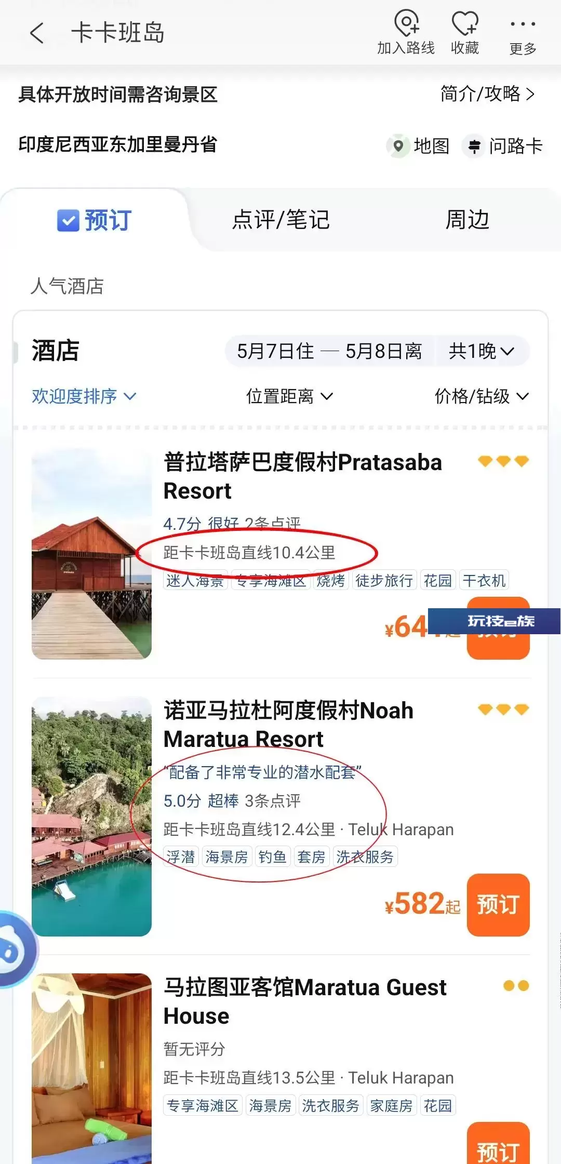Switch to the 点评/笔记 tab

pyautogui.click(x=280, y=220)
